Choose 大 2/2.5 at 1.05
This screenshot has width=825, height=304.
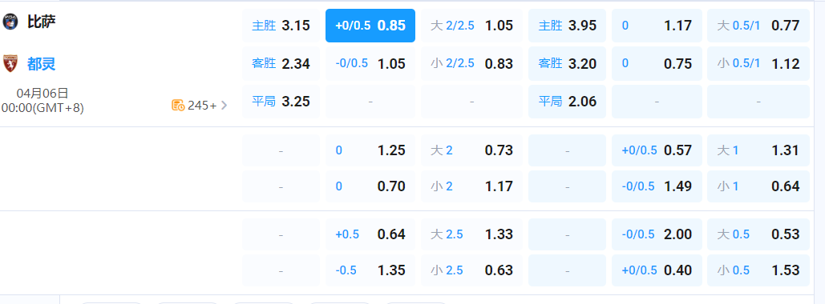pos(471,26)
